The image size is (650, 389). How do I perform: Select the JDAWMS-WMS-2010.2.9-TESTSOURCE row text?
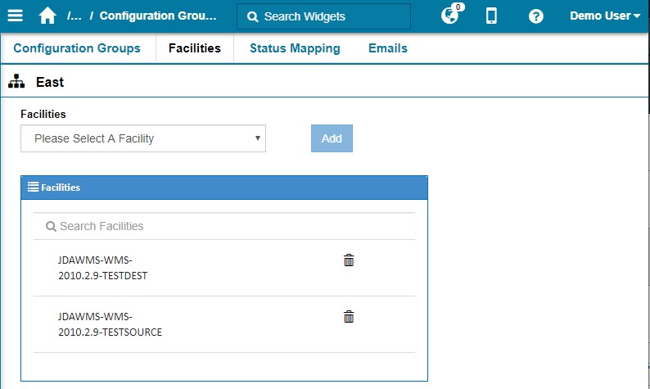(110, 324)
